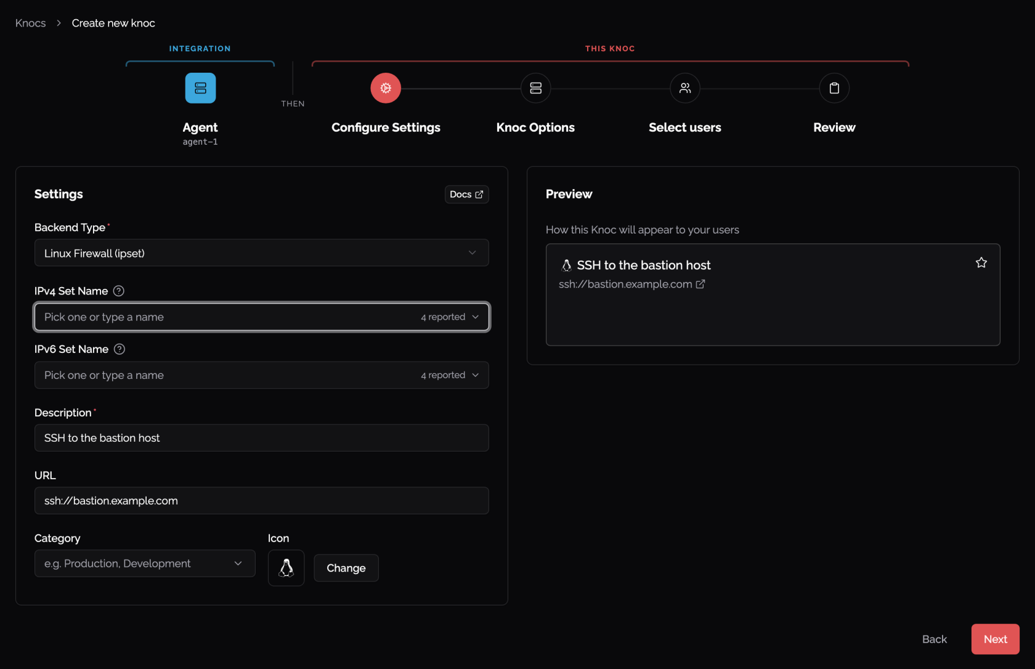The width and height of the screenshot is (1035, 669).
Task: Open the Knoc Options step icon
Action: [535, 88]
